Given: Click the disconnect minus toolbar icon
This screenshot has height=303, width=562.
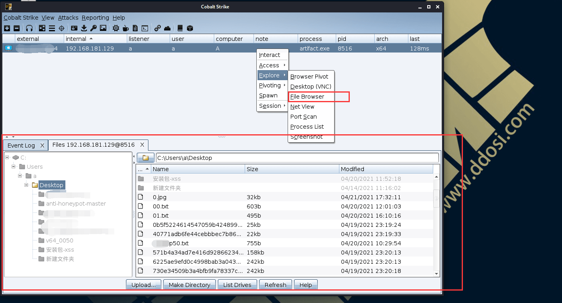Looking at the screenshot, I should 17,28.
